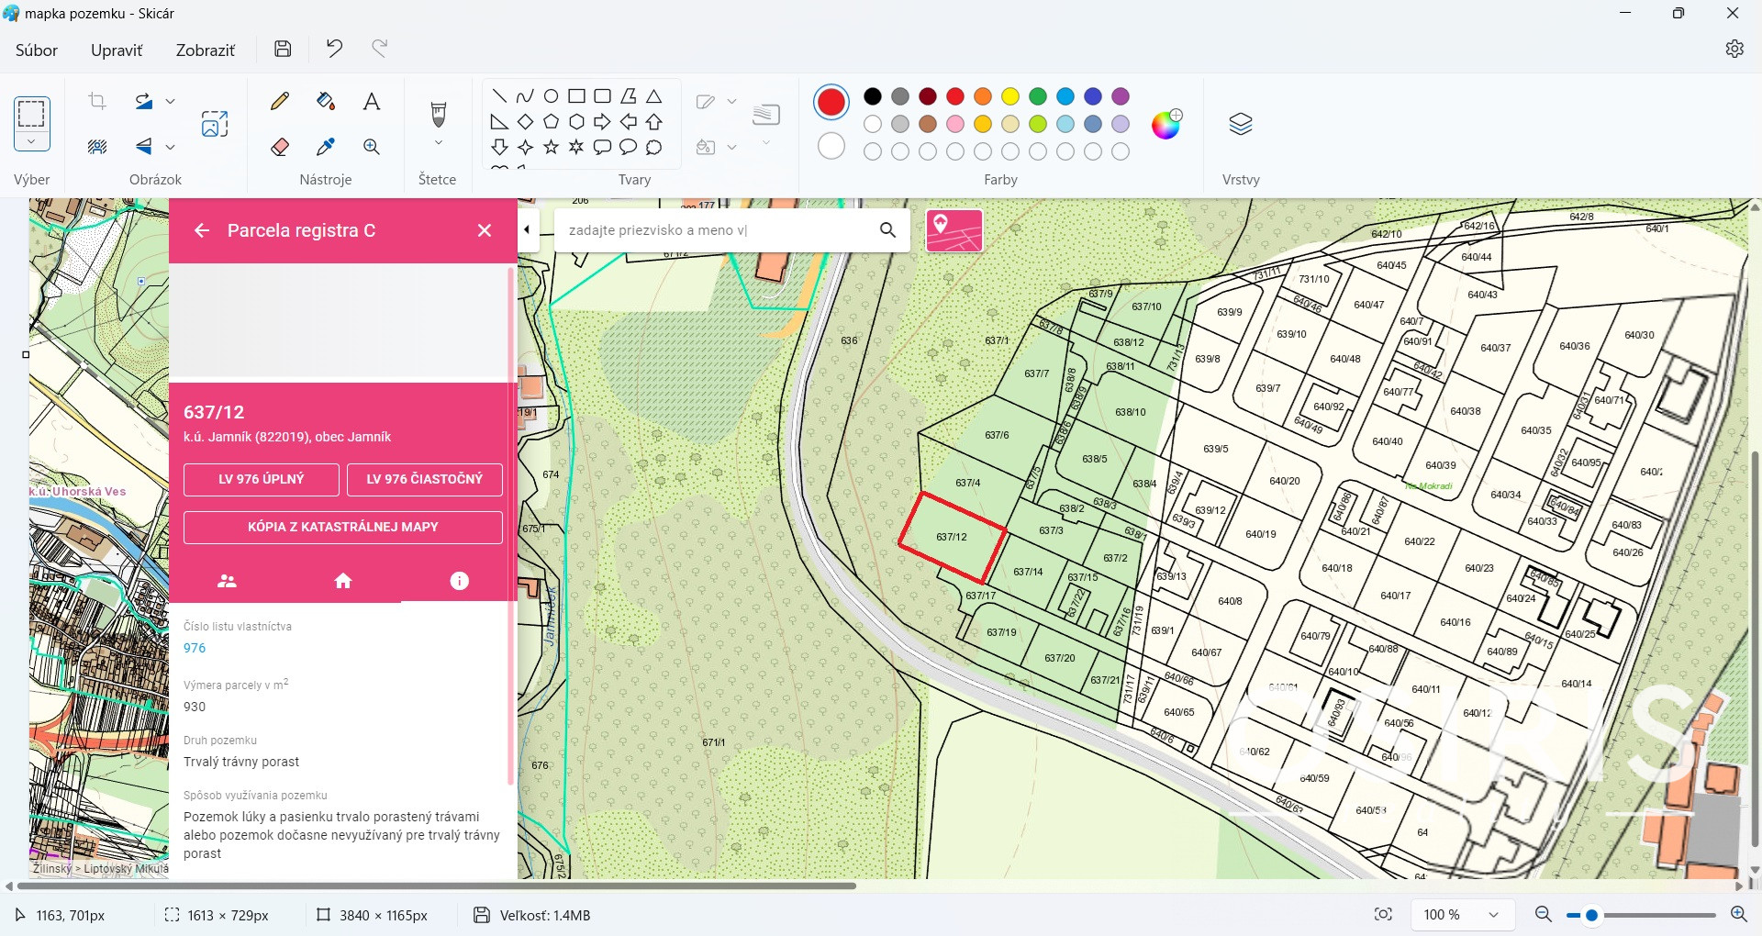Select the Brushes tool
Viewport: 1762px width, 936px height.
click(x=438, y=115)
